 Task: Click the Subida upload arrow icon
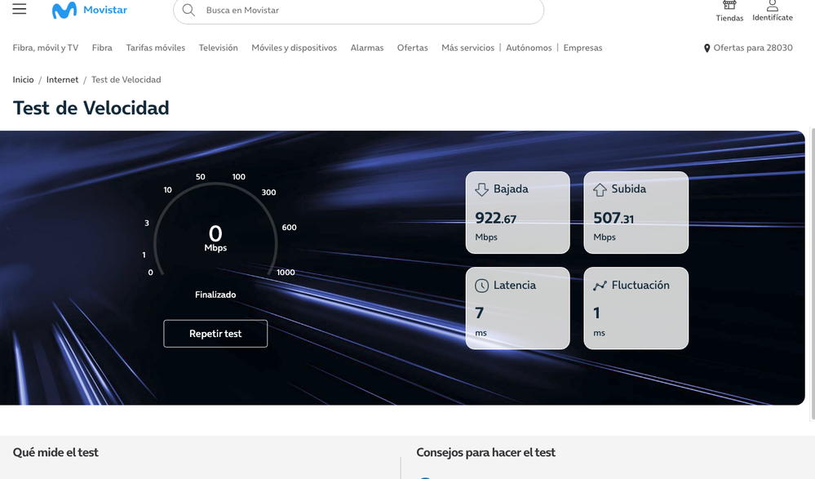coord(600,188)
